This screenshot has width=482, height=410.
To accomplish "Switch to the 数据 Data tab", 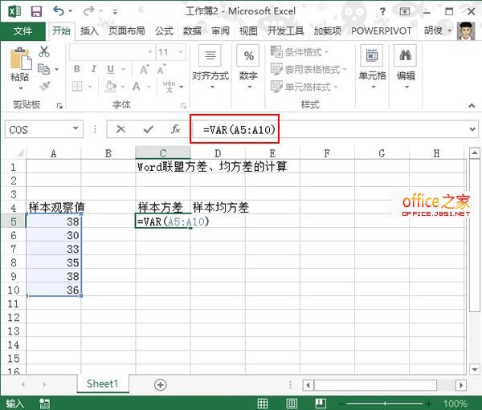I will 193,30.
